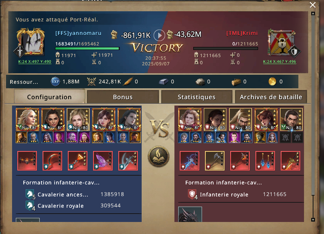Open Archives de bataille tab
The image size is (324, 234).
[271, 97]
